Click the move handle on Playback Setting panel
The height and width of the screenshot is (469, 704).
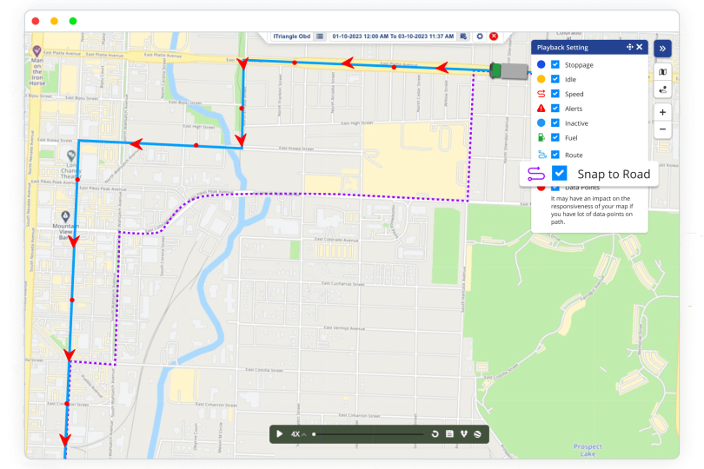tap(628, 47)
